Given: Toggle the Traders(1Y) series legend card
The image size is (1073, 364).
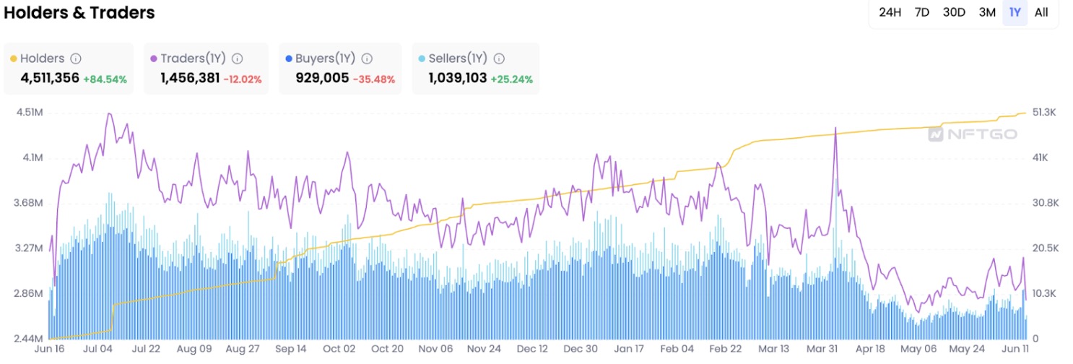Looking at the screenshot, I should coord(206,69).
